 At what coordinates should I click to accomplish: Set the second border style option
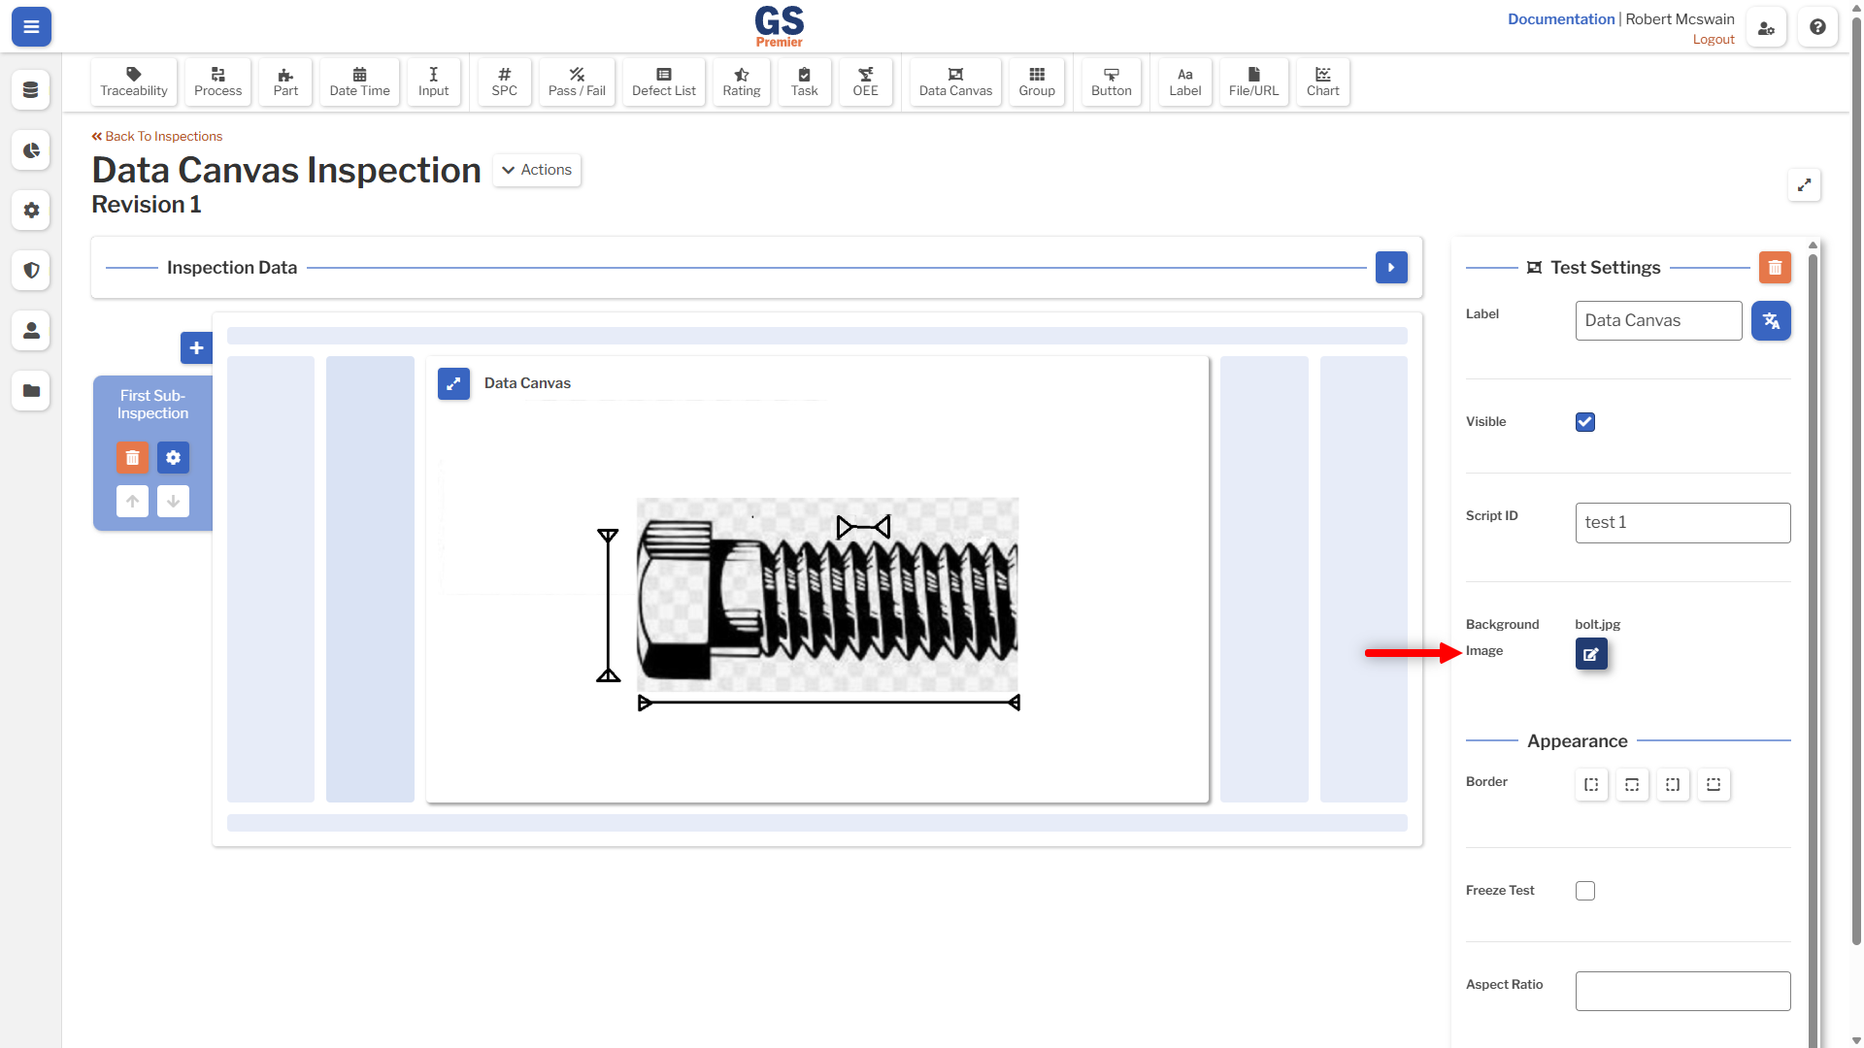pyautogui.click(x=1632, y=785)
